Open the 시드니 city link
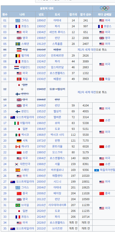 57,182
